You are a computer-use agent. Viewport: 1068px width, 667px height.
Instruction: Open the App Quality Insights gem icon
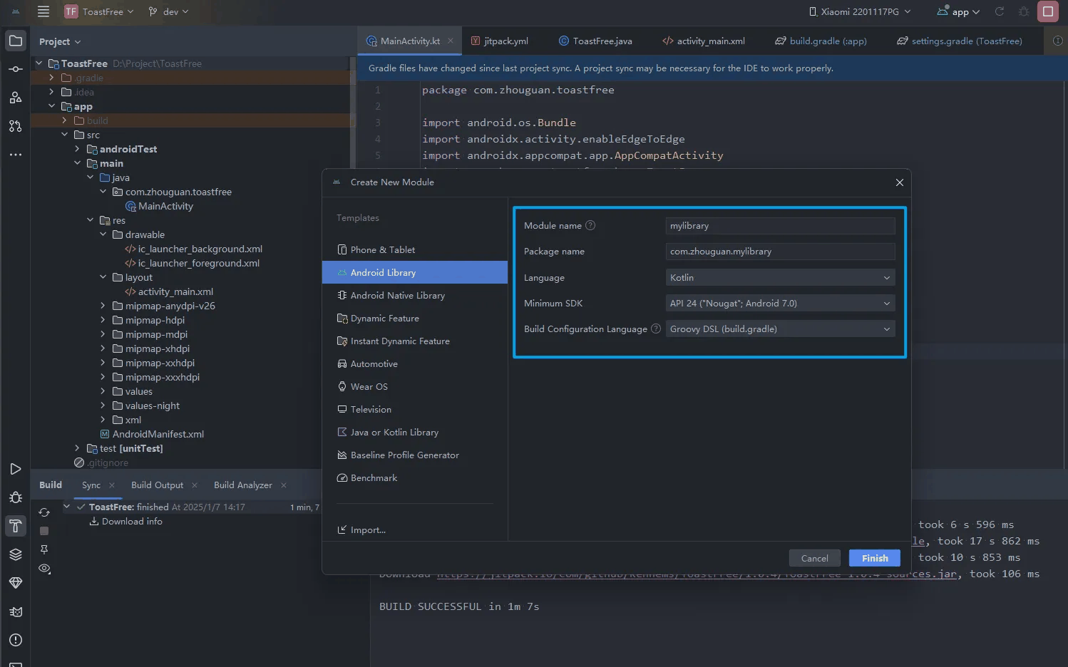pyautogui.click(x=16, y=583)
